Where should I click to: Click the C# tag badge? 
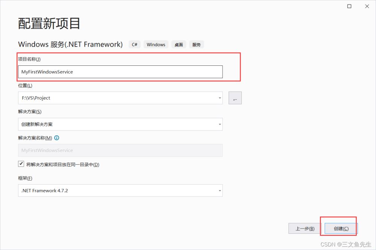[134, 44]
